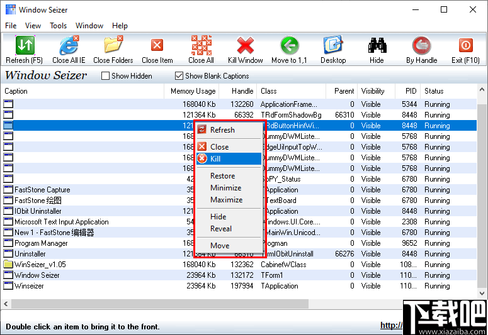Click the Window Seizer title bar app icon
Screen dimensions: 488x335
pos(11,9)
